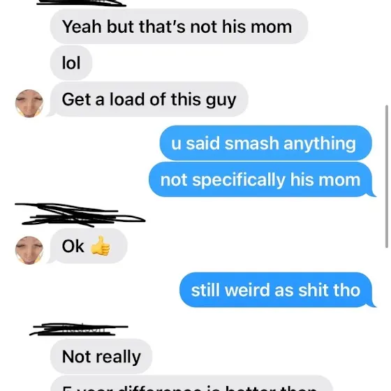
Task: Select the 'Get a load of this guy' bubble
Action: click(149, 99)
